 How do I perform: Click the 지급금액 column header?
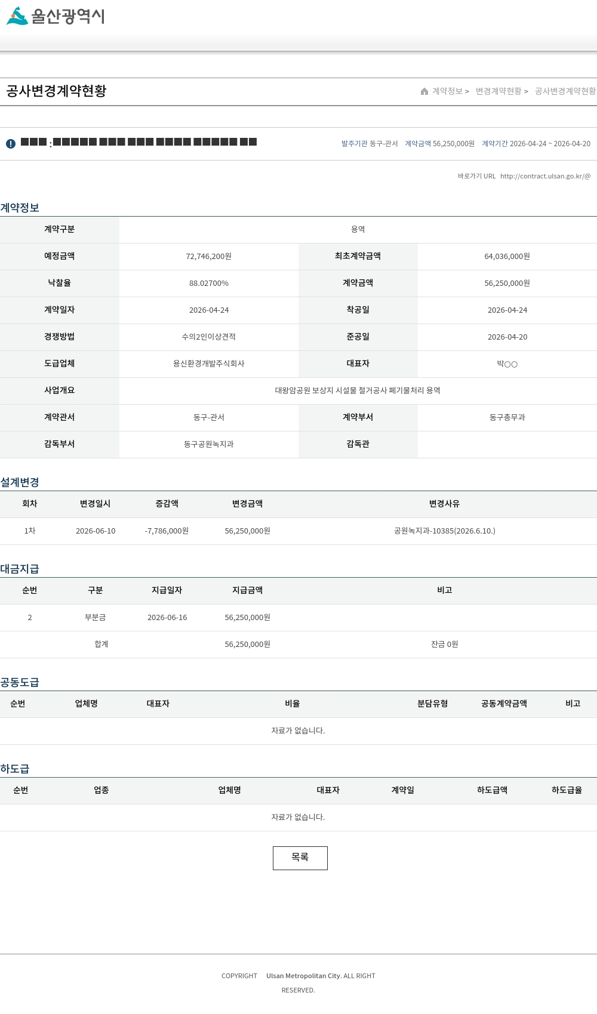248,590
